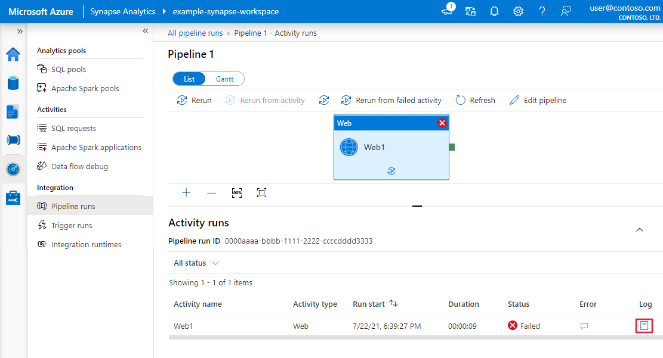663x358 pixels.
Task: Open the error details speech bubble for Web1
Action: pos(584,326)
